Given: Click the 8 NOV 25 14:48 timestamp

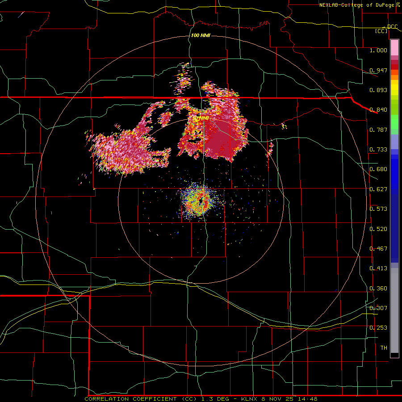Looking at the screenshot, I should (289, 399).
